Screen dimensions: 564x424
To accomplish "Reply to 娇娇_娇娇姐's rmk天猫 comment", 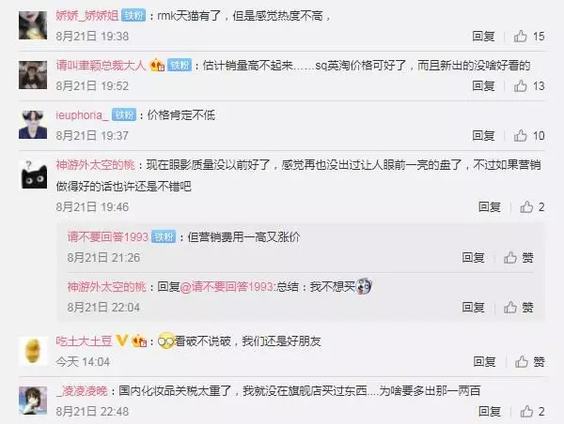I will 483,37.
